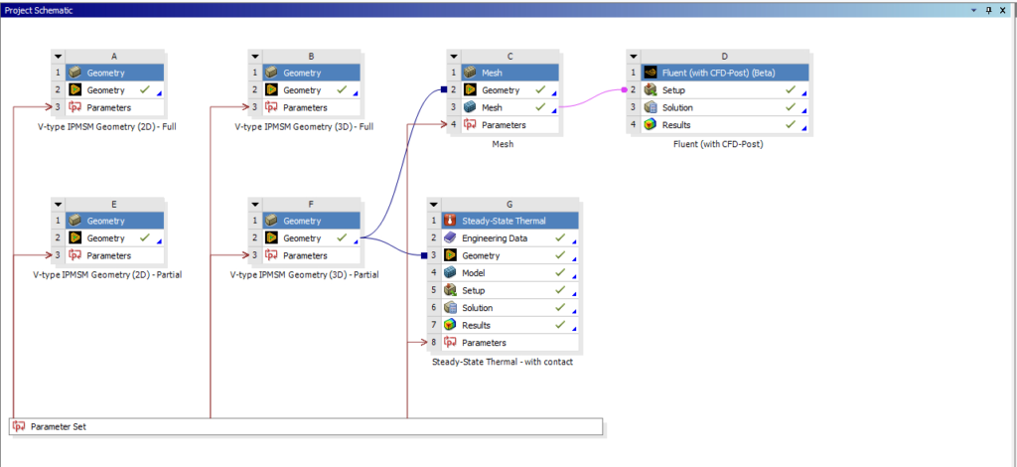The image size is (1017, 467).
Task: Click Fluent Results icon in system D
Action: tap(650, 125)
